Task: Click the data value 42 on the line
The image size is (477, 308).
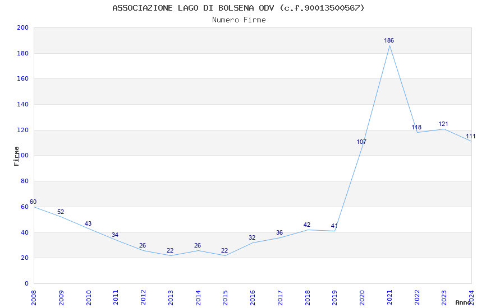Action: tap(307, 225)
